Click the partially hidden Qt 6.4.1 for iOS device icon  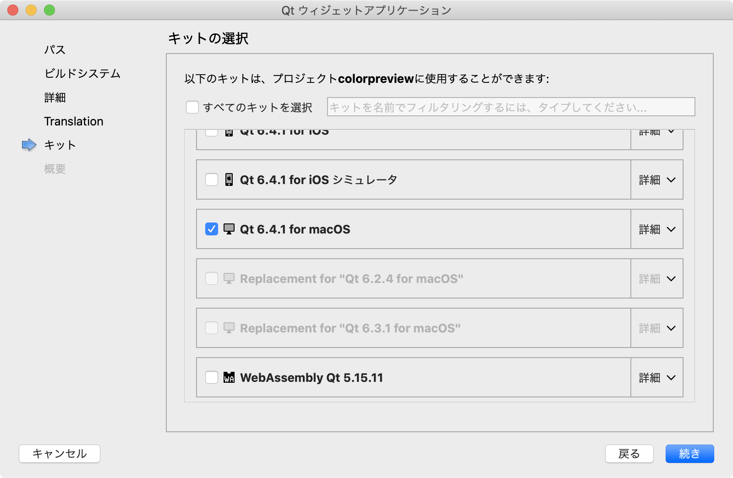[229, 133]
